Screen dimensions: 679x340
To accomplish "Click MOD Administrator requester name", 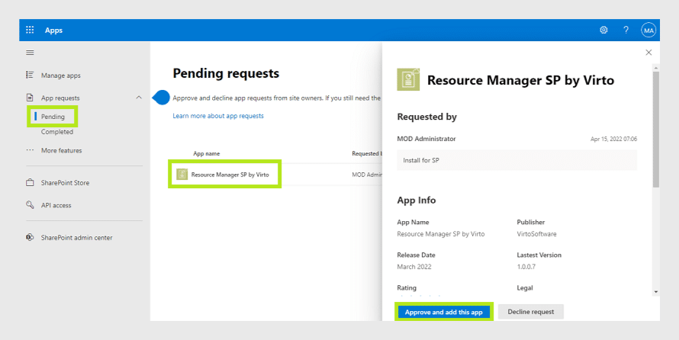I will 426,139.
